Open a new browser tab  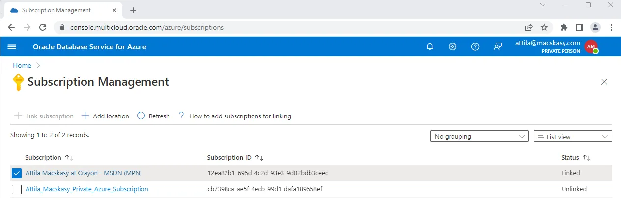pyautogui.click(x=133, y=10)
